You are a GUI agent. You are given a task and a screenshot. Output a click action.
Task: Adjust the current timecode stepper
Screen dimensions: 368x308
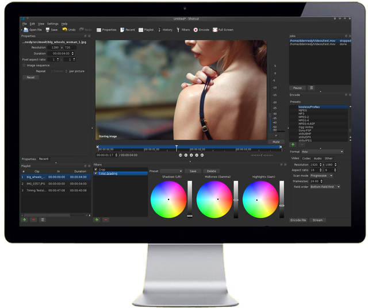coord(116,155)
